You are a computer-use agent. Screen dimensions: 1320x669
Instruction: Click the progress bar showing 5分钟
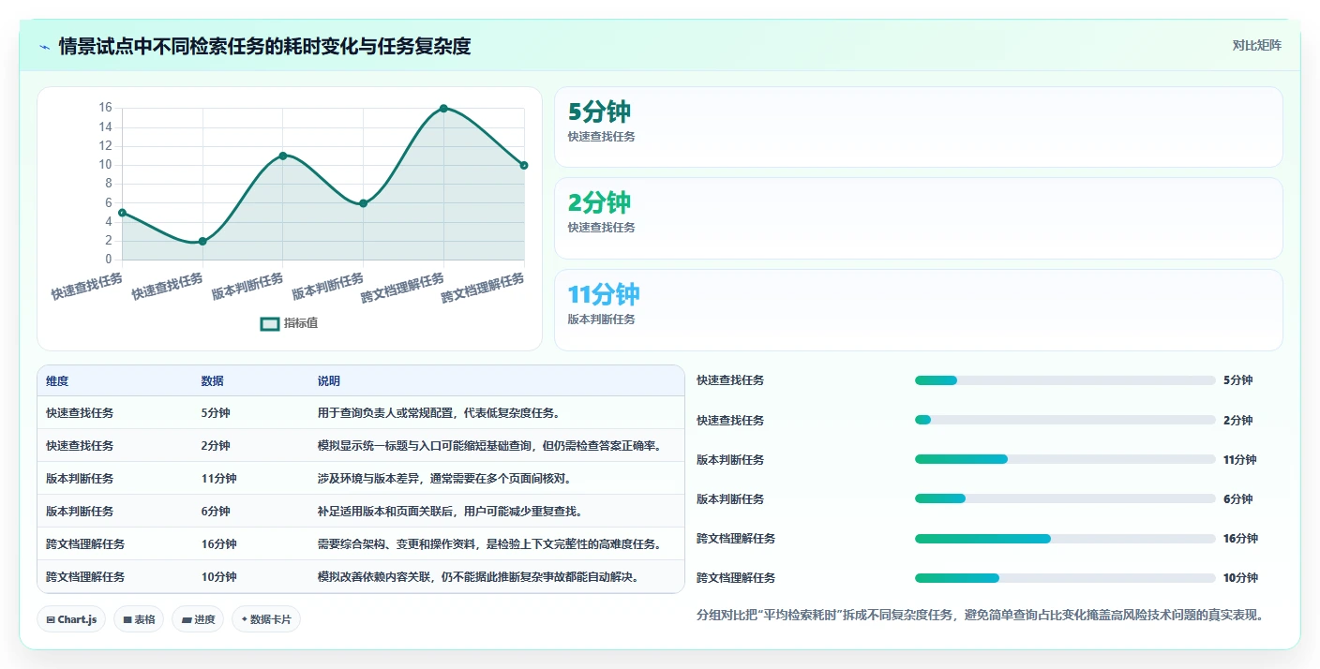1065,380
